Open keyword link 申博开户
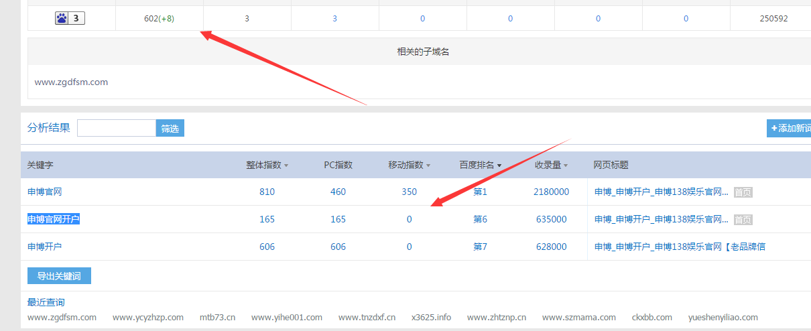This screenshot has height=331, width=811. [x=45, y=247]
